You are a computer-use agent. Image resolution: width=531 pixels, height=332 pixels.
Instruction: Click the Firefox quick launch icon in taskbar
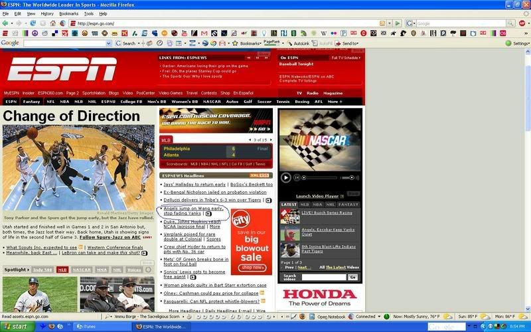click(x=52, y=327)
